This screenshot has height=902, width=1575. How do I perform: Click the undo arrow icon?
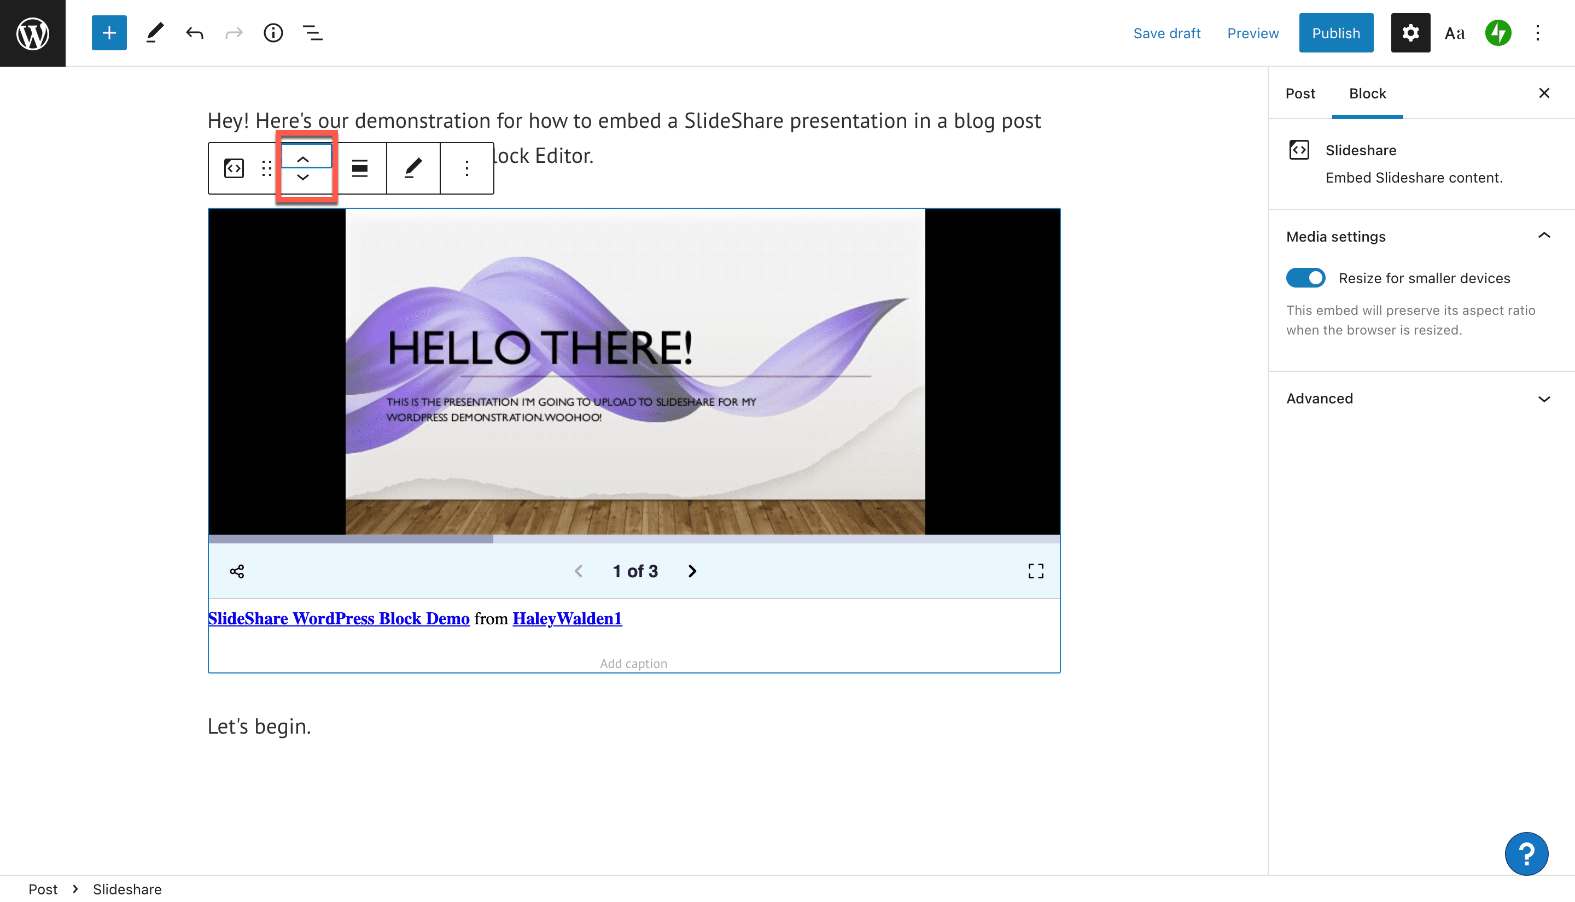(195, 33)
